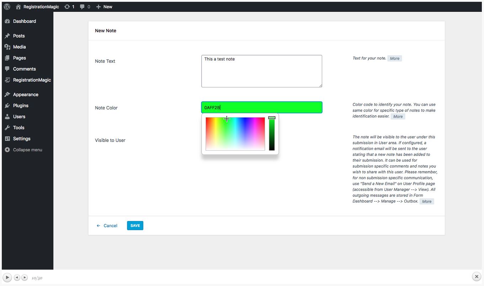Click the Media library icon

7,47
